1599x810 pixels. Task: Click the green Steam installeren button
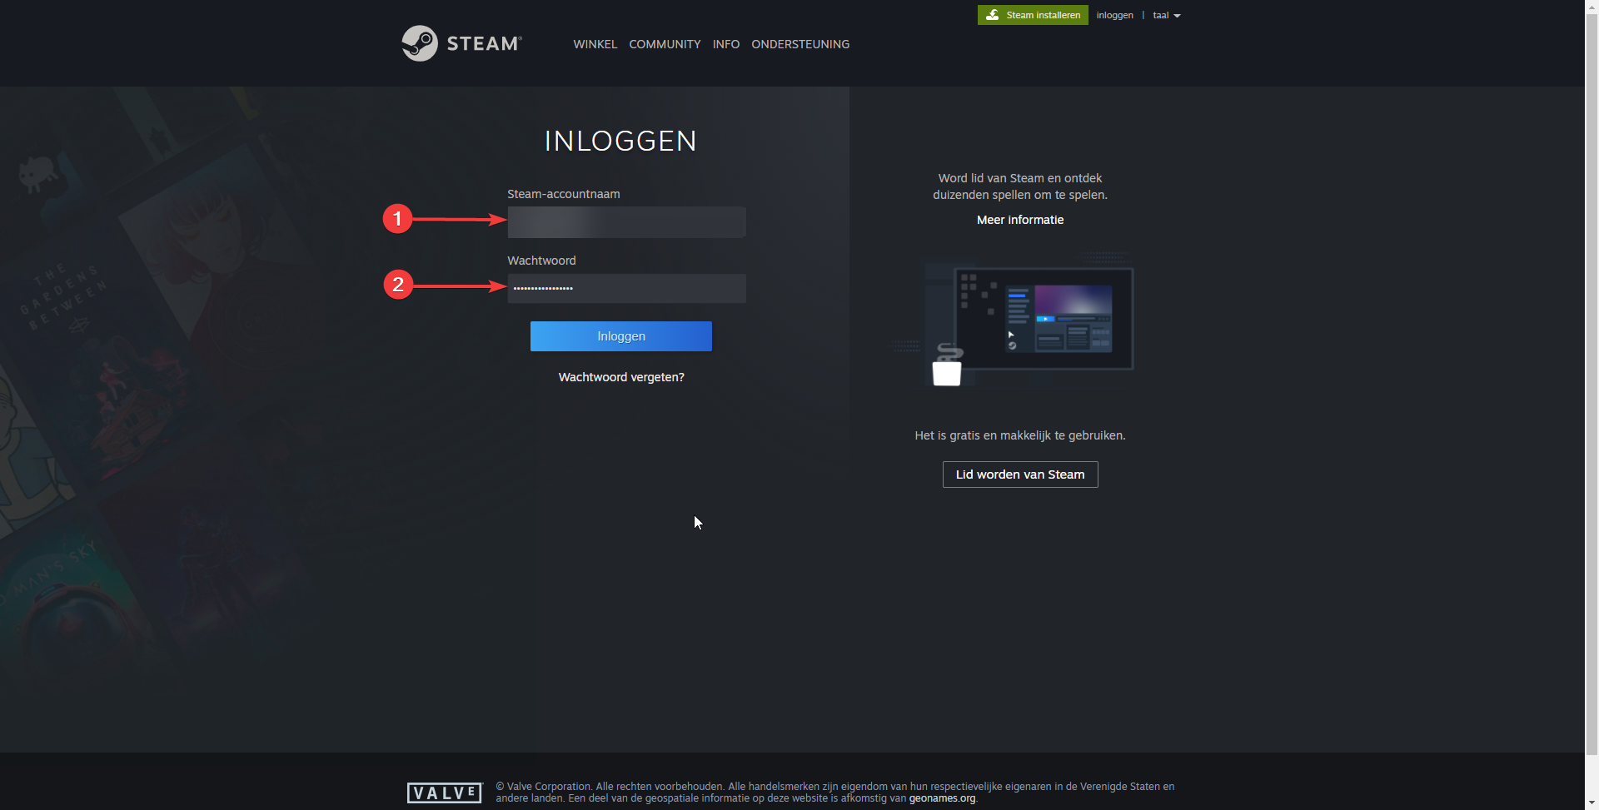click(1033, 15)
